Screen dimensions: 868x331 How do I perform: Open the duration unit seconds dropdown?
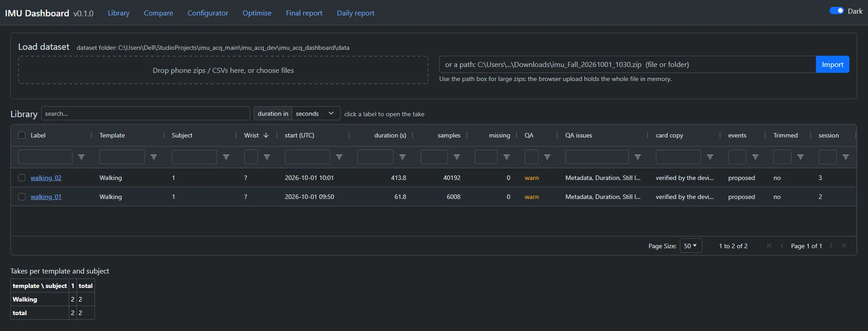click(x=316, y=114)
